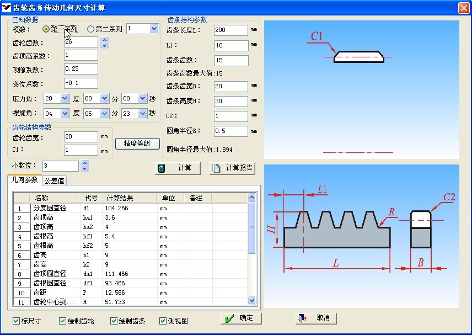Disable the 侧视图 checkbox
Viewport: 472px width, 335px height.
(163, 321)
